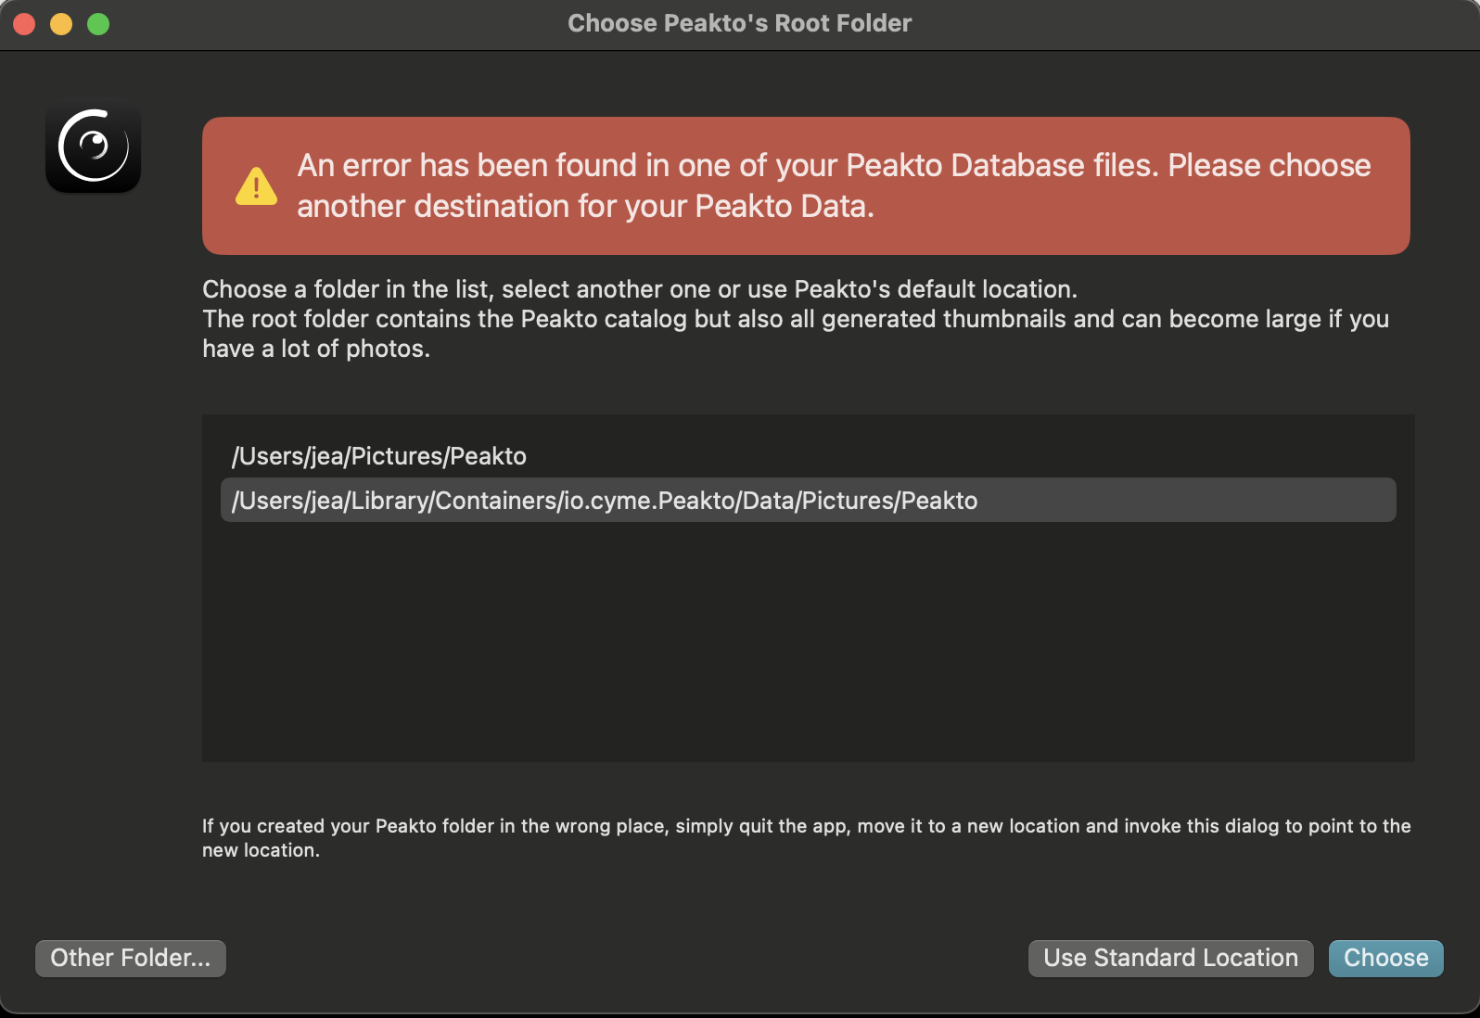Click the database error message first line
Viewport: 1480px width, 1018px height.
[834, 165]
